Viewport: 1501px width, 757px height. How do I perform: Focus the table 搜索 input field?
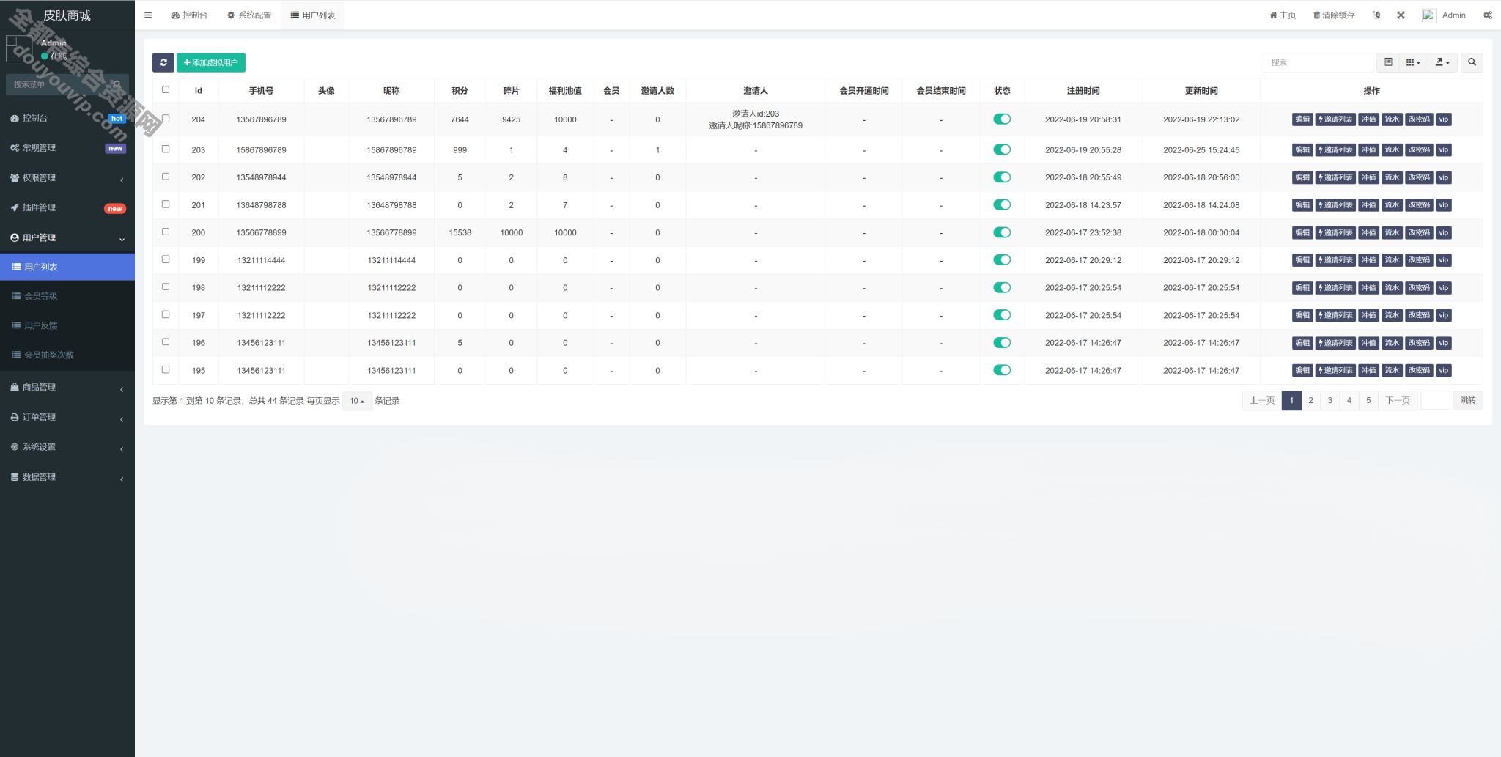(x=1318, y=62)
